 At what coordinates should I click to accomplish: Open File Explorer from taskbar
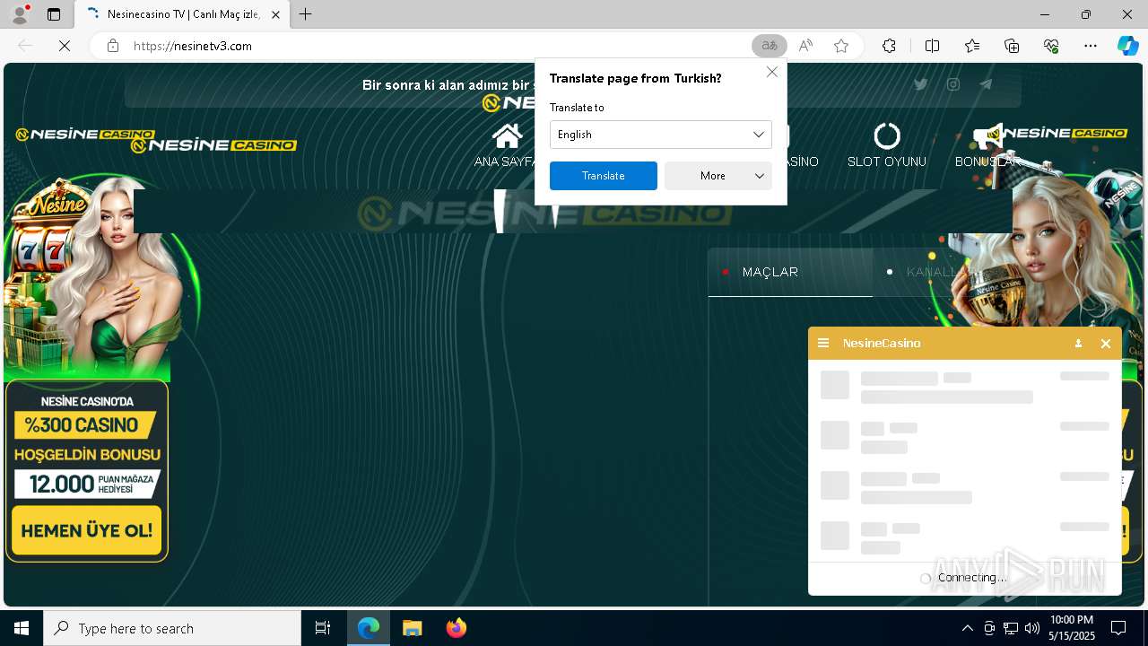(412, 628)
